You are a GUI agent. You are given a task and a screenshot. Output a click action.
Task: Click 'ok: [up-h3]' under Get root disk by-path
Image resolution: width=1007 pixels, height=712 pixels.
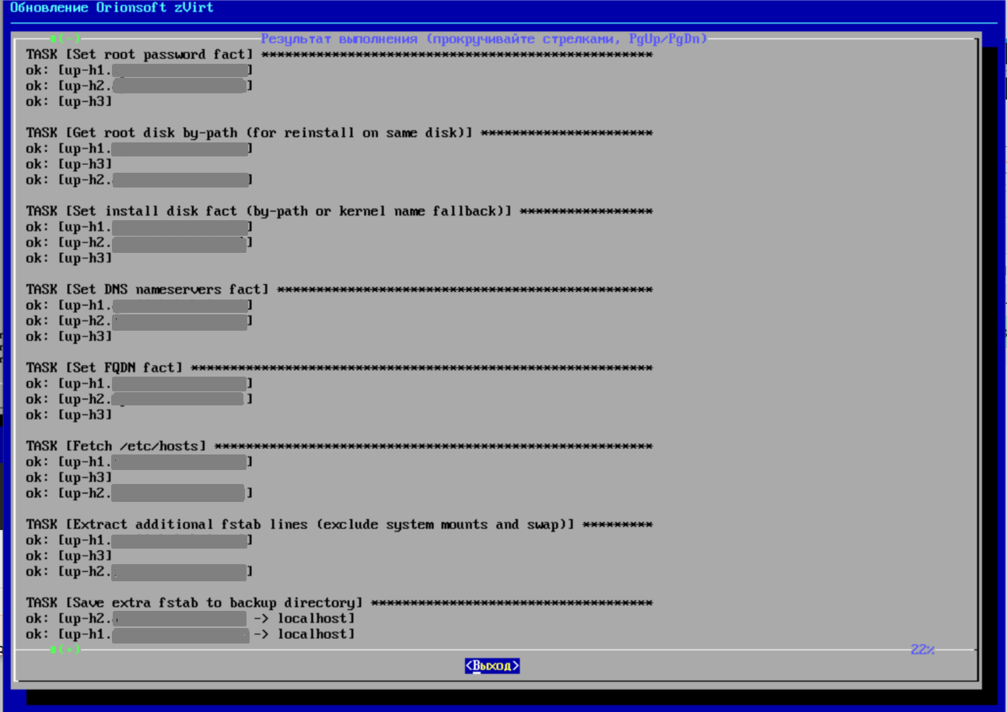click(x=69, y=164)
